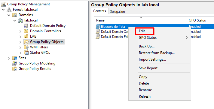Expand the Sites node
The height and width of the screenshot is (109, 214).
point(9,58)
